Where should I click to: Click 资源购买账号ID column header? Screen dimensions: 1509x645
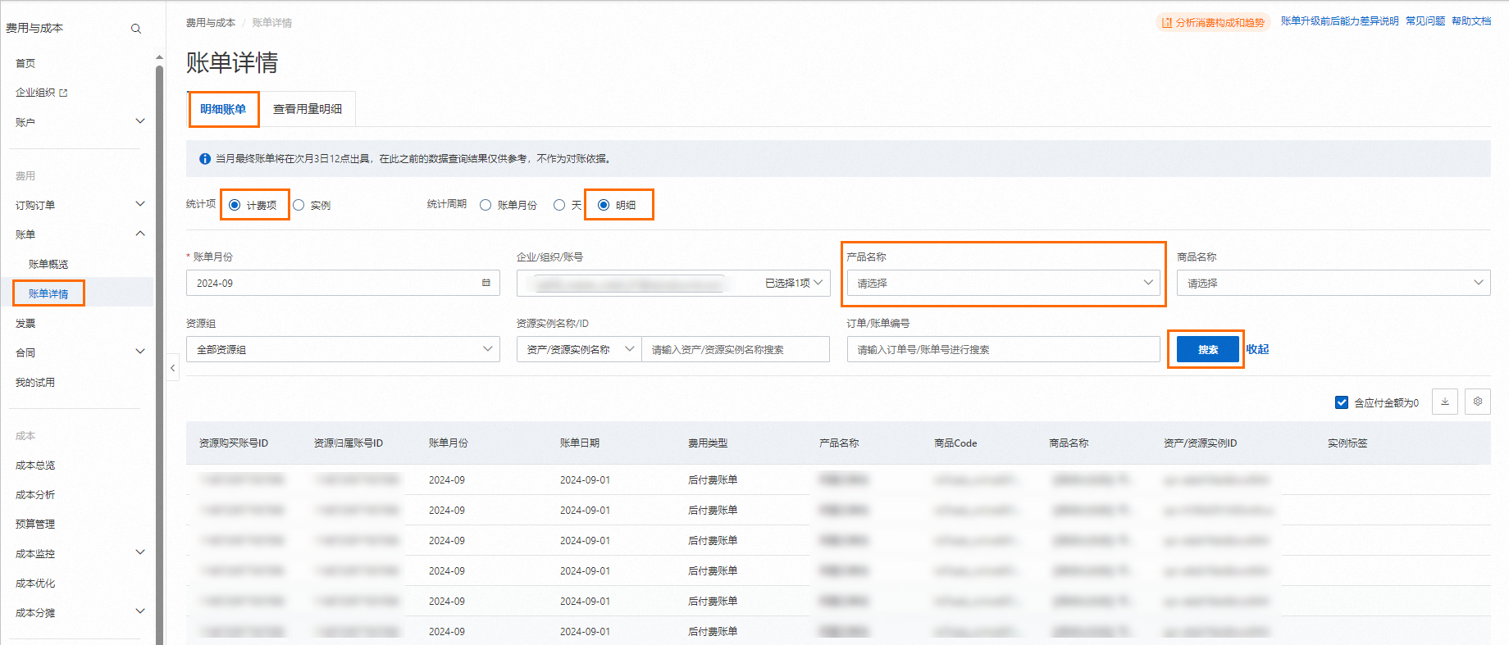click(x=234, y=443)
